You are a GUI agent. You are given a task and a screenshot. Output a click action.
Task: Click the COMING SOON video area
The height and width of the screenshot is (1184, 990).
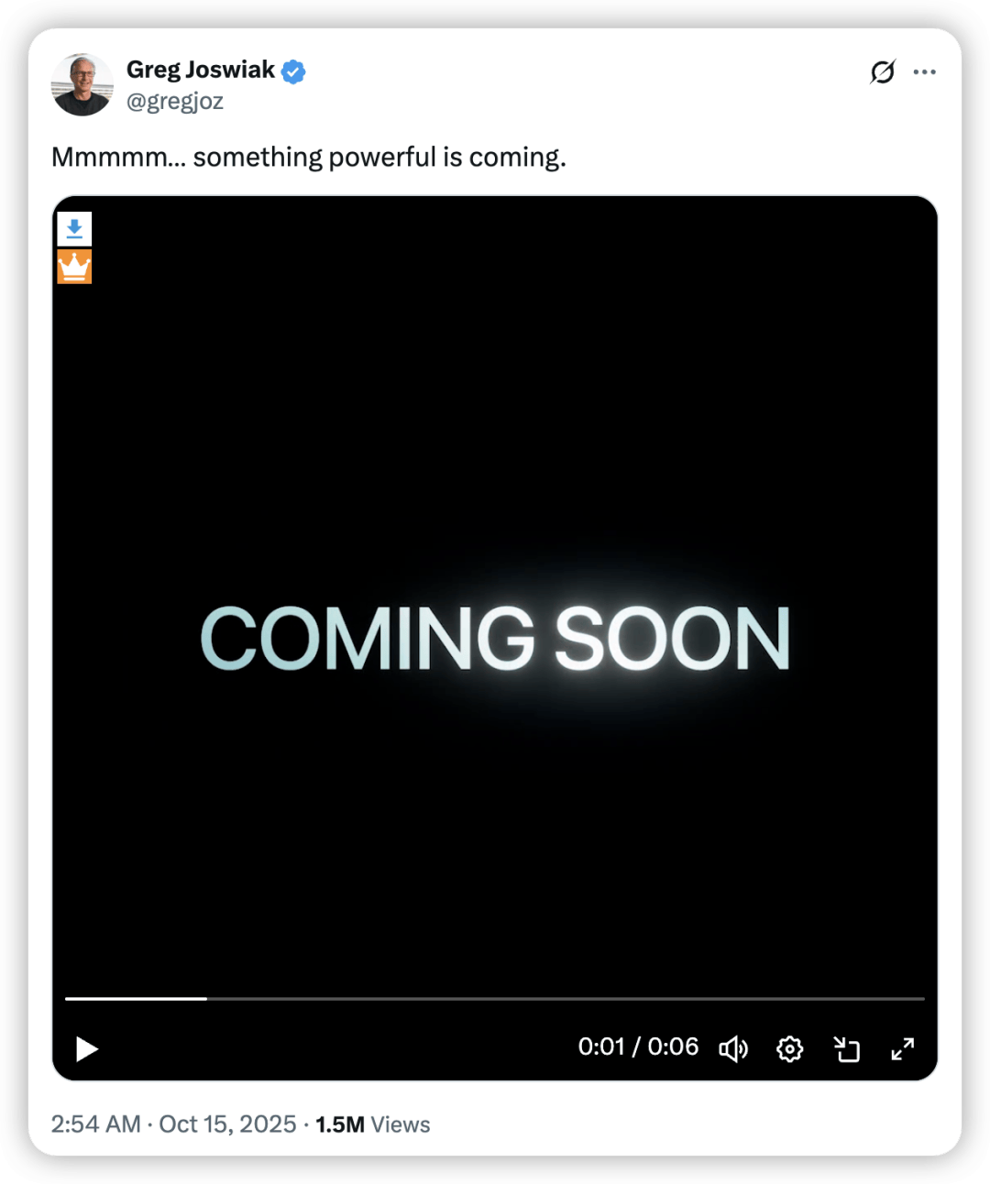click(495, 638)
